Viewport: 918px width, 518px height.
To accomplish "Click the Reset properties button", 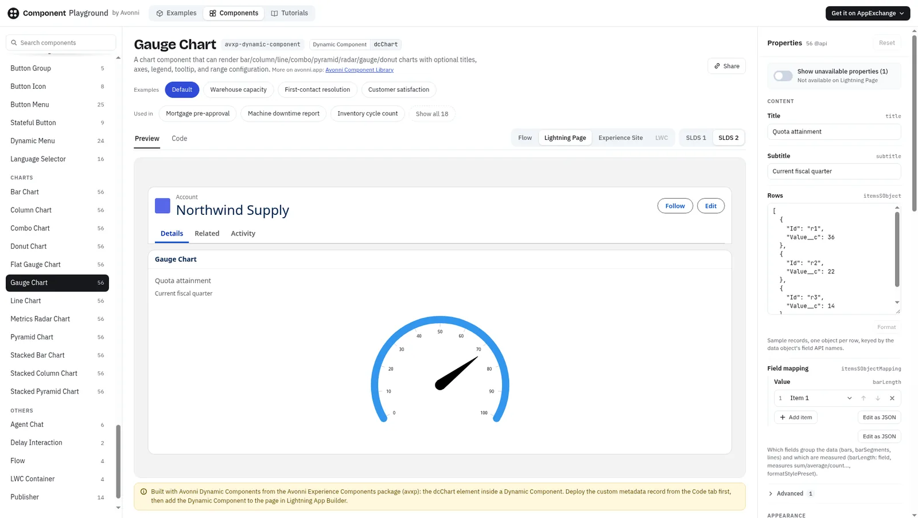I will click(887, 43).
